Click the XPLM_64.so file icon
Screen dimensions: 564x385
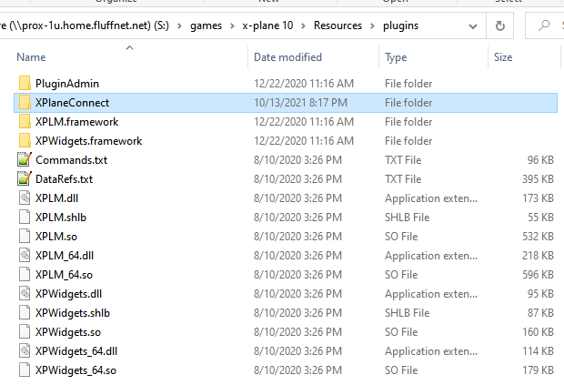pos(25,274)
